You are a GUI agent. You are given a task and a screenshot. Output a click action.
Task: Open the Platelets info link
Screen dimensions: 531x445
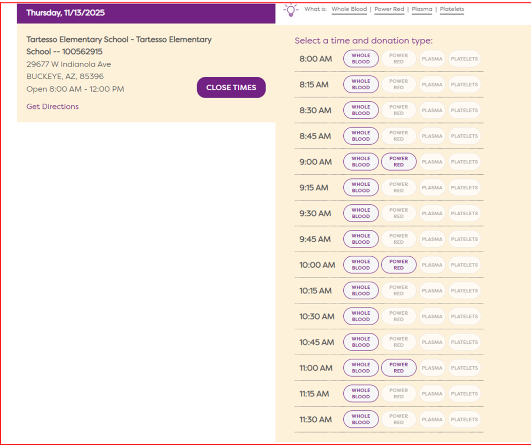[x=452, y=9]
